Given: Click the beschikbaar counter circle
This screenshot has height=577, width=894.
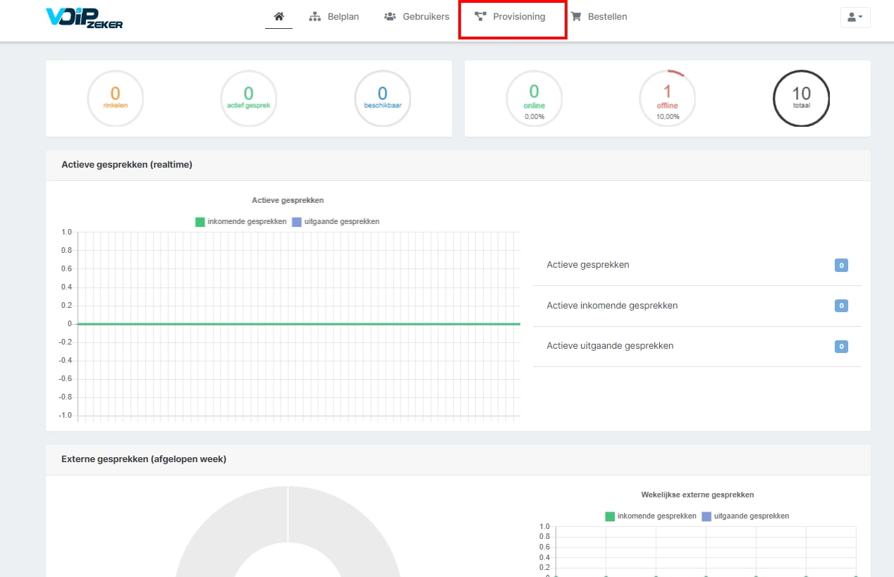Looking at the screenshot, I should coord(382,98).
